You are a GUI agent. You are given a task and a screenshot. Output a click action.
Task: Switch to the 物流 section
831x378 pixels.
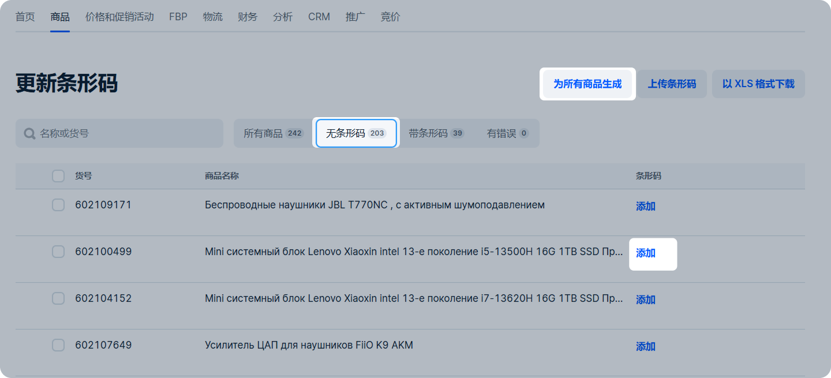(213, 17)
